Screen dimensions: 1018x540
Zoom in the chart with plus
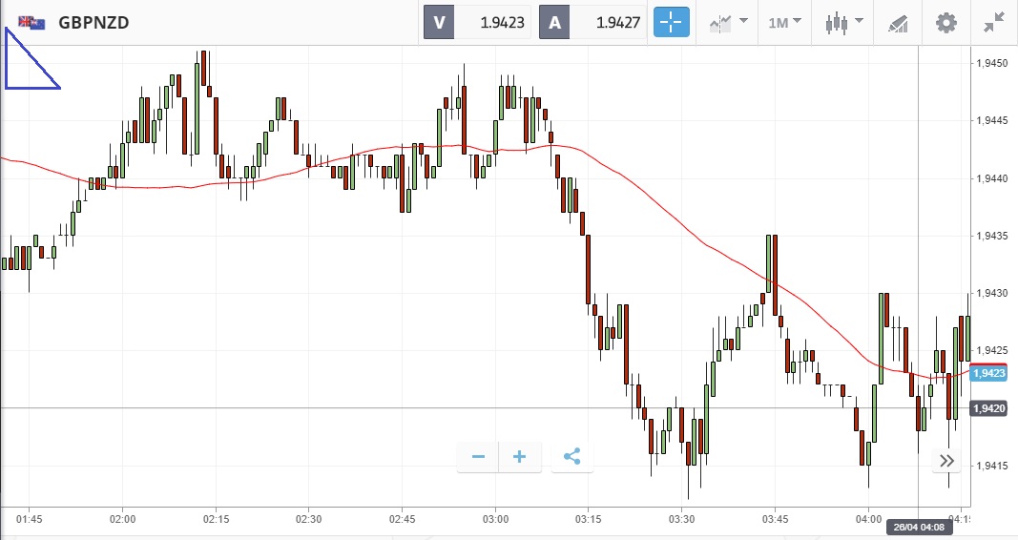(520, 457)
